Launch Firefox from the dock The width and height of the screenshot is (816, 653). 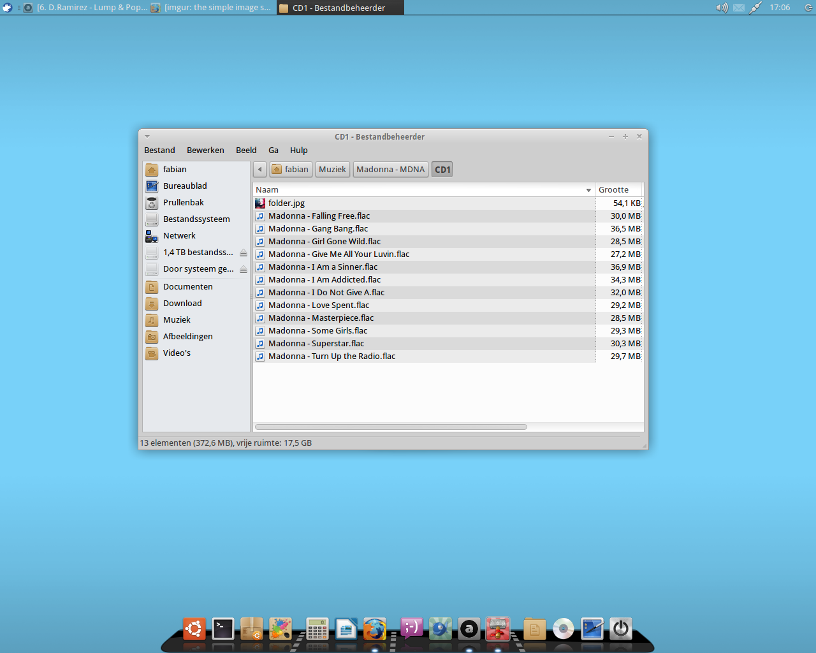375,629
